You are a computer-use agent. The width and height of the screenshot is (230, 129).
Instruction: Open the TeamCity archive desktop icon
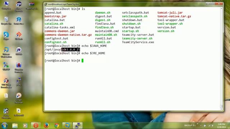coord(32,6)
